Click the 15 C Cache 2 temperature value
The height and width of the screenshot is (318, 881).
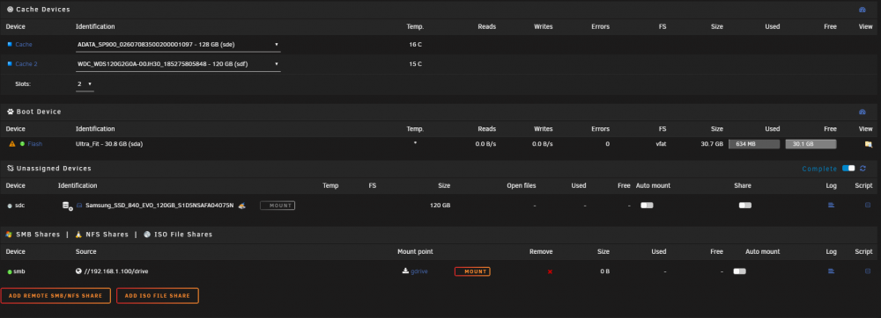[x=416, y=64]
